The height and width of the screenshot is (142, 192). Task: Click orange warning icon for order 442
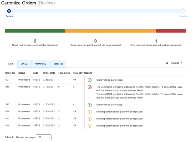pyautogui.click(x=90, y=119)
